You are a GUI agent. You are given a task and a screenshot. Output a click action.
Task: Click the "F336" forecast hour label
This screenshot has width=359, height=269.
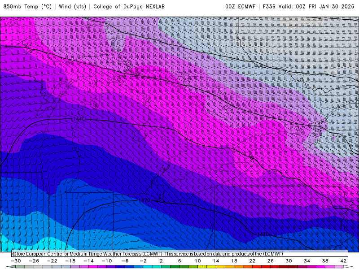tap(269, 7)
